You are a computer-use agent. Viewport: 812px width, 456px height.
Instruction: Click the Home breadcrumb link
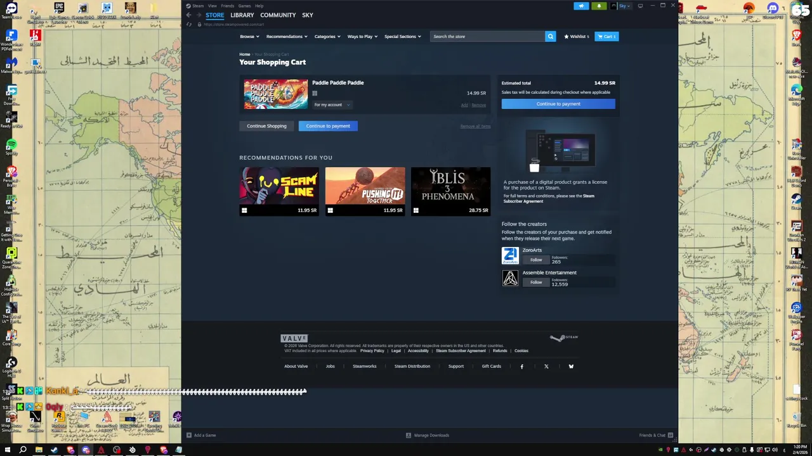[x=244, y=54]
